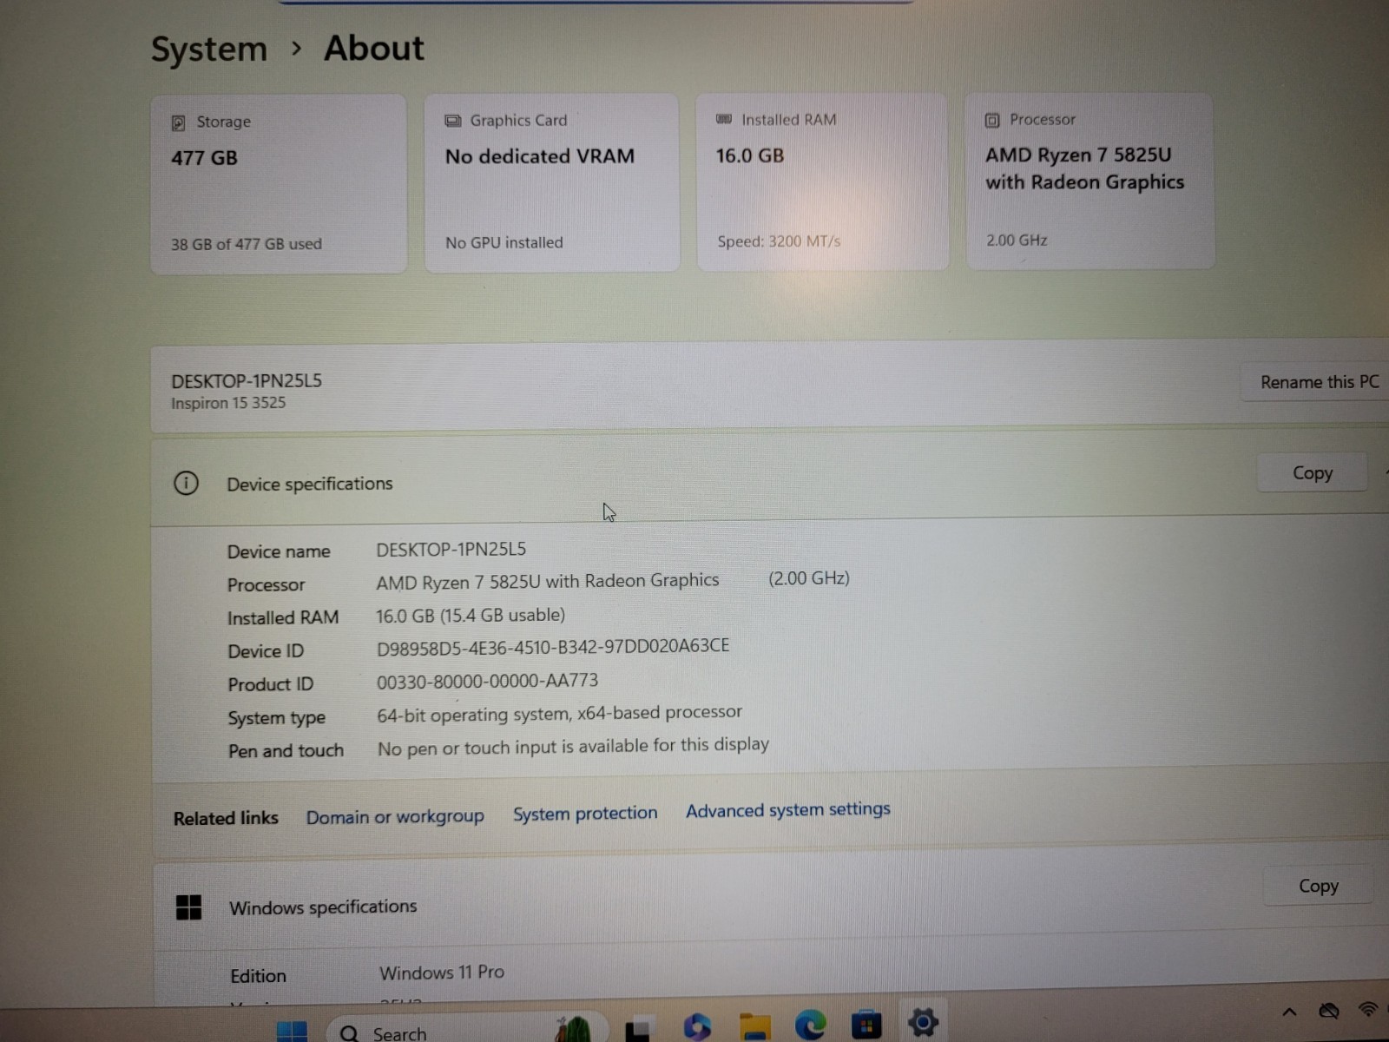The image size is (1389, 1042).
Task: Open the Processor AMD Ryzen 7 card
Action: coord(1090,181)
